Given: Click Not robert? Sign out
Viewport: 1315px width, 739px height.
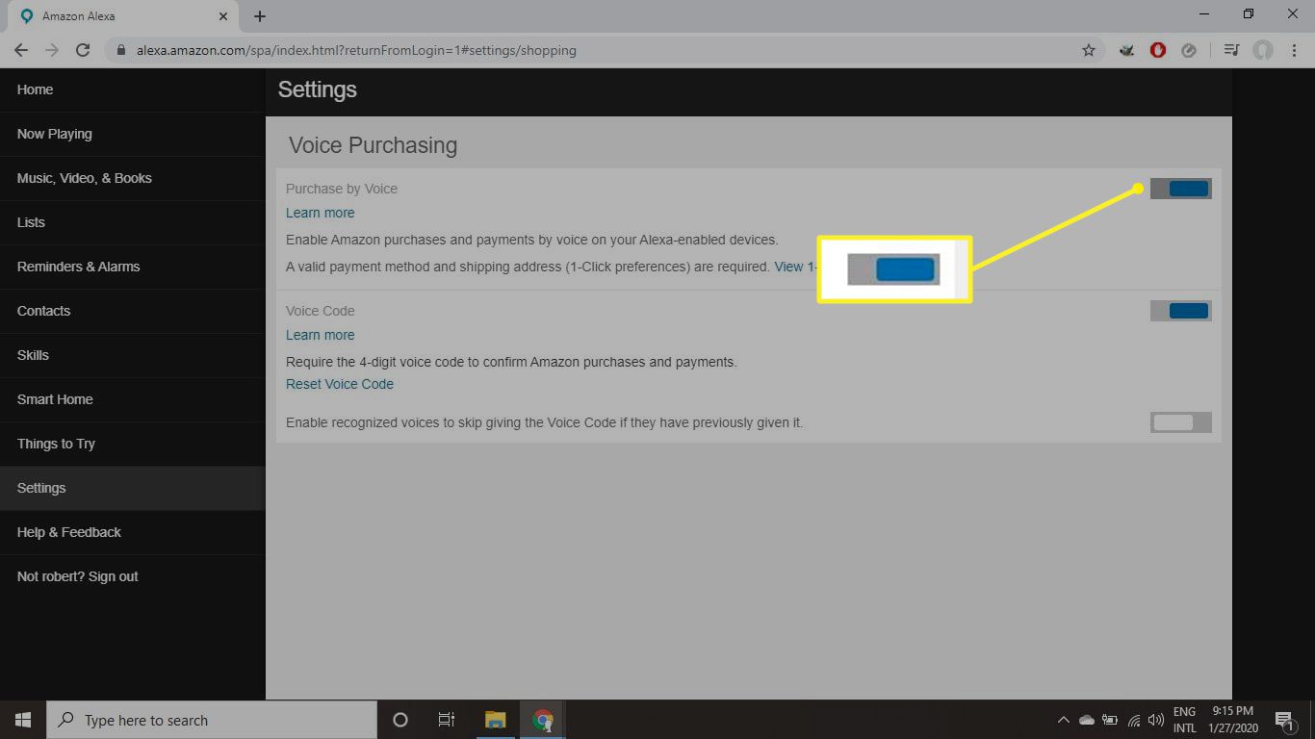Looking at the screenshot, I should point(132,576).
